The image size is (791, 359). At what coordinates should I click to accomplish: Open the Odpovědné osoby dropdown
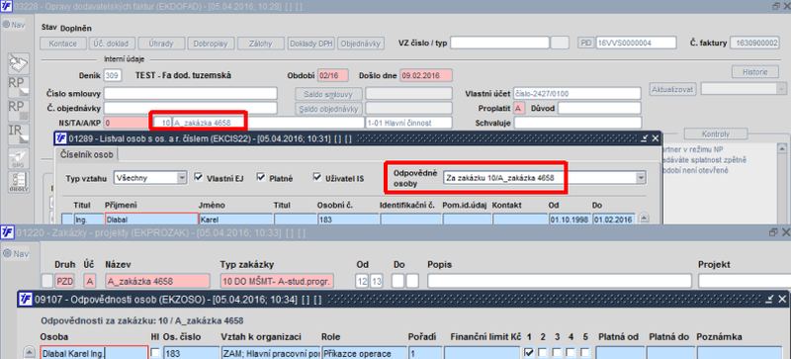pos(641,178)
